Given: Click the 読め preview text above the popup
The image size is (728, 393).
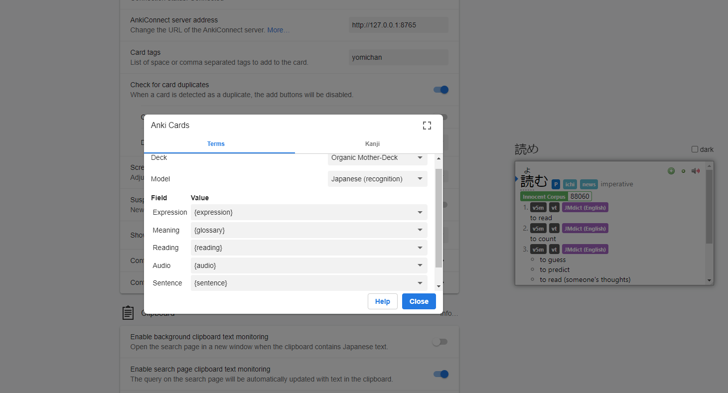Looking at the screenshot, I should tap(527, 149).
